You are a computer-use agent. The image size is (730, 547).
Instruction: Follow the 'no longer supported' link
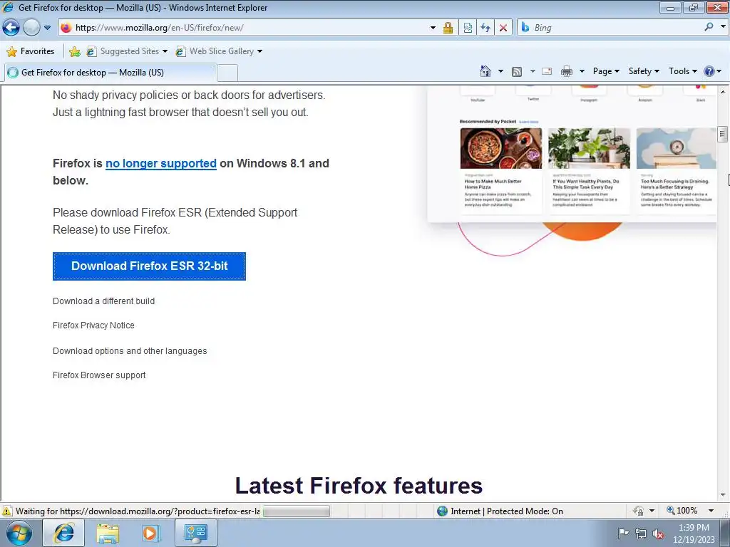tap(161, 163)
